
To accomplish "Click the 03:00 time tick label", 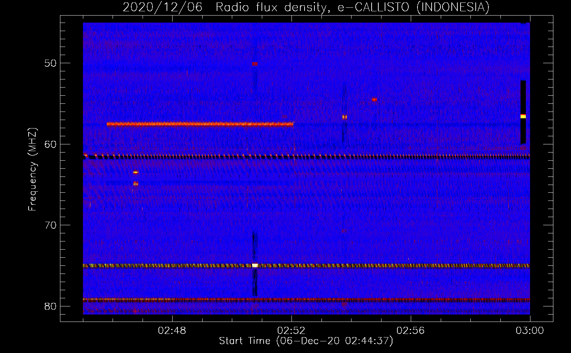I will coord(530,331).
